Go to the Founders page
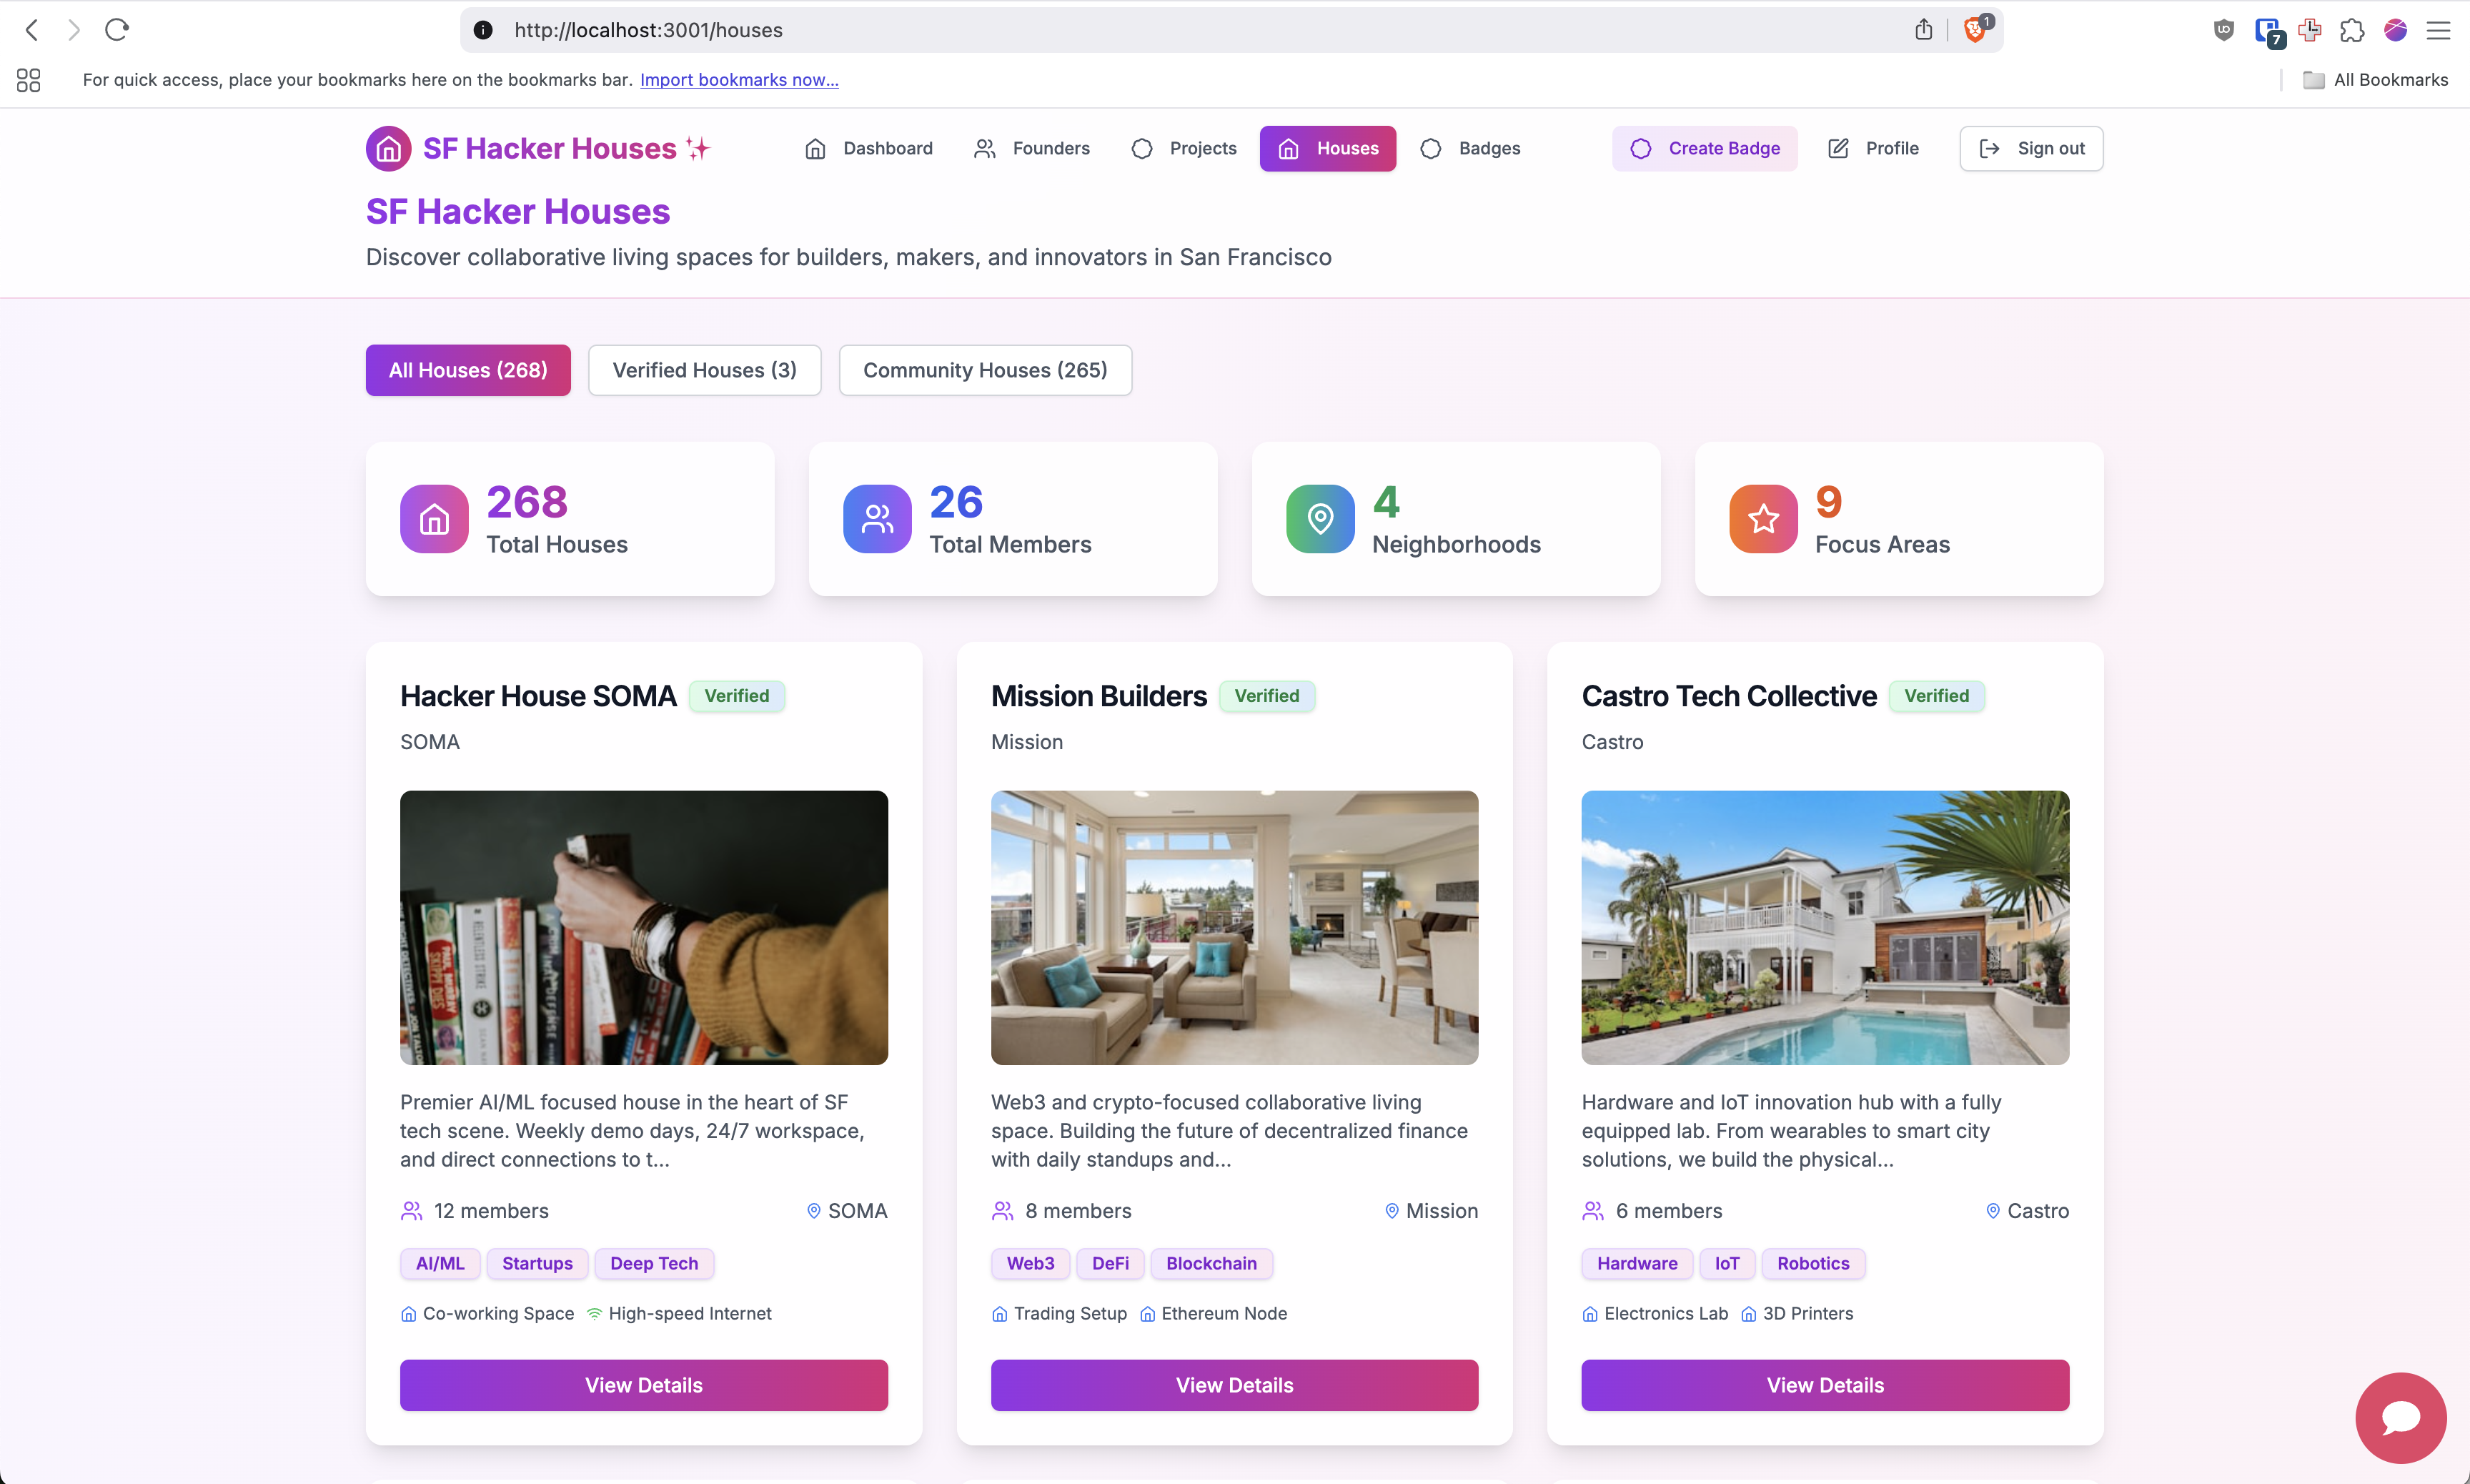 coord(1031,149)
